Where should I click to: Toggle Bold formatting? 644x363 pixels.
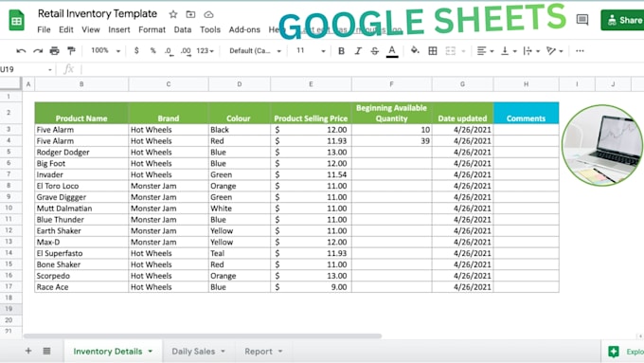tap(341, 51)
